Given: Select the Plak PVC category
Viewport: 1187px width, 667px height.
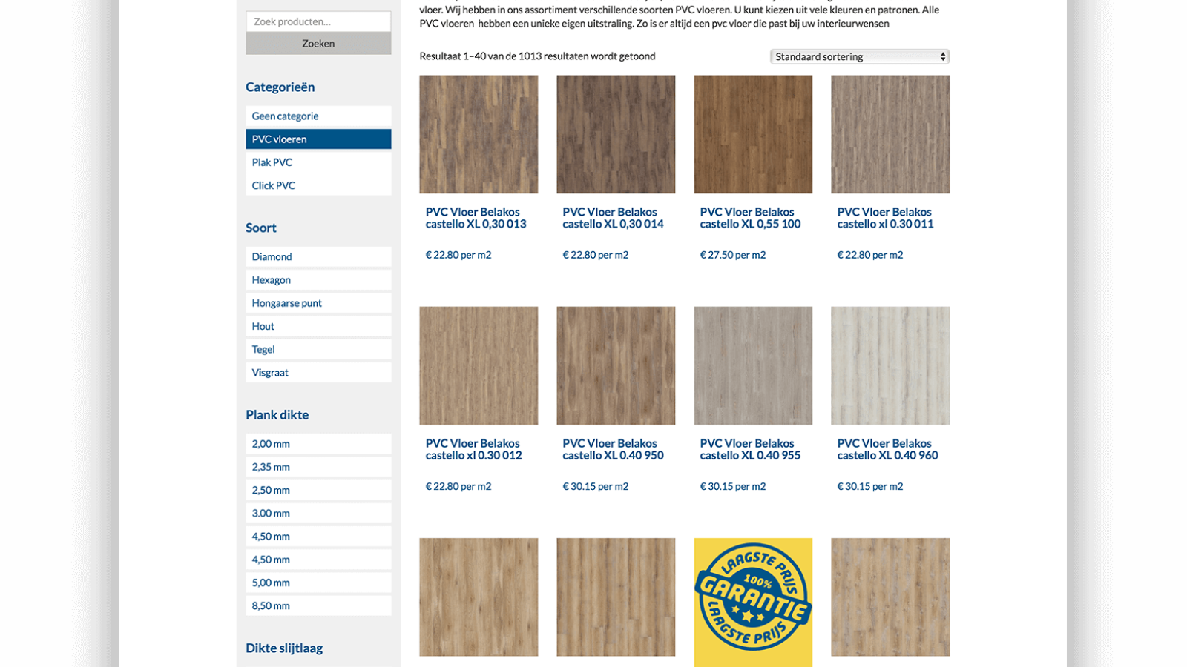Looking at the screenshot, I should (318, 162).
